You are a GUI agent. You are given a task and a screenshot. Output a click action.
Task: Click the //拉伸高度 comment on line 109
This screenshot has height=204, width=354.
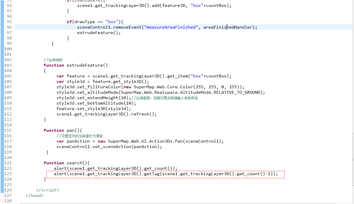click(164, 98)
